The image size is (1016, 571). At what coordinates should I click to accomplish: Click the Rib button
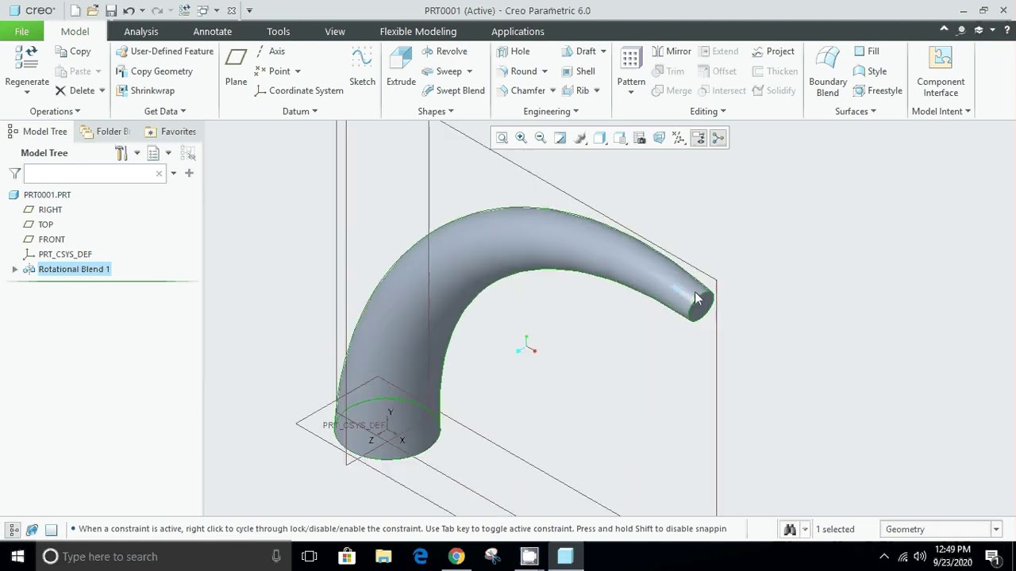click(x=575, y=90)
